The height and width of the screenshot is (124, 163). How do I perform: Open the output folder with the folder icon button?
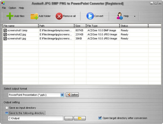click(x=80, y=118)
